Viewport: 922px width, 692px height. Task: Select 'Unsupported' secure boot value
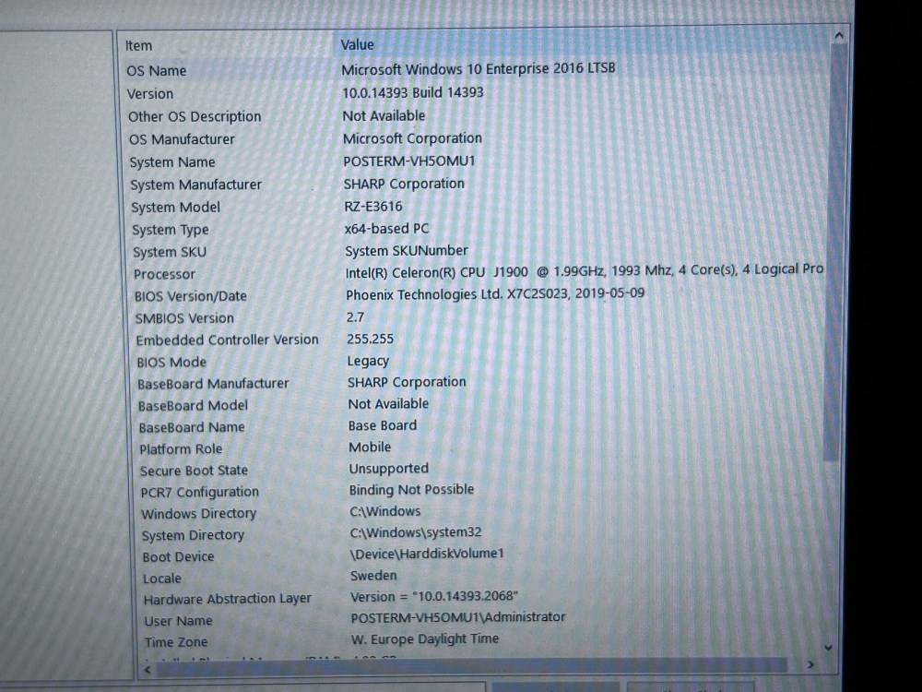(389, 469)
